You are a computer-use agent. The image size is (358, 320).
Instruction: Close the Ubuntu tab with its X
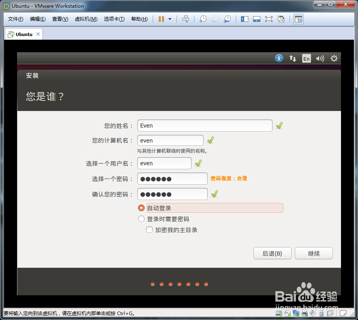click(x=38, y=34)
